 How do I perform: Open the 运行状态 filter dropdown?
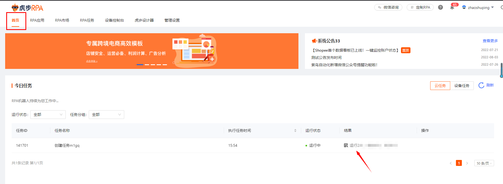(x=48, y=115)
